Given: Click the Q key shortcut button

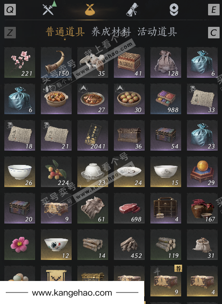Looking at the screenshot, I should pyautogui.click(x=10, y=10).
